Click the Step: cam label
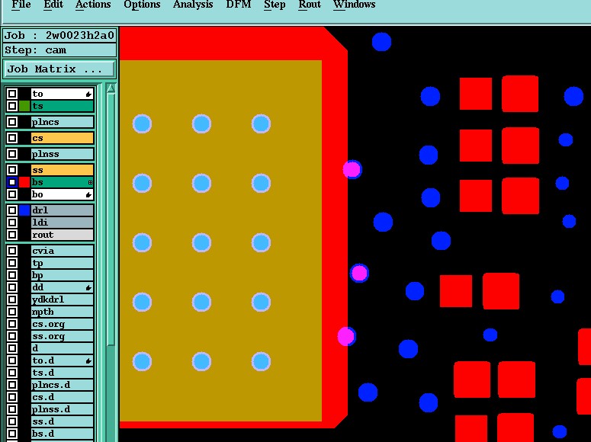The width and height of the screenshot is (591, 442). [x=59, y=50]
